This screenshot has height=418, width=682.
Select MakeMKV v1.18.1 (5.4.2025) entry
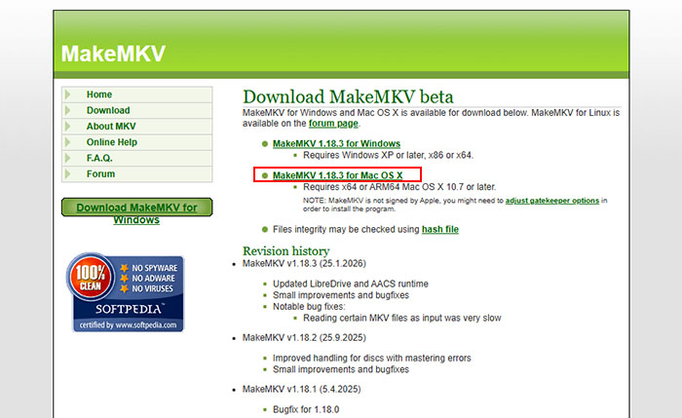[301, 390]
